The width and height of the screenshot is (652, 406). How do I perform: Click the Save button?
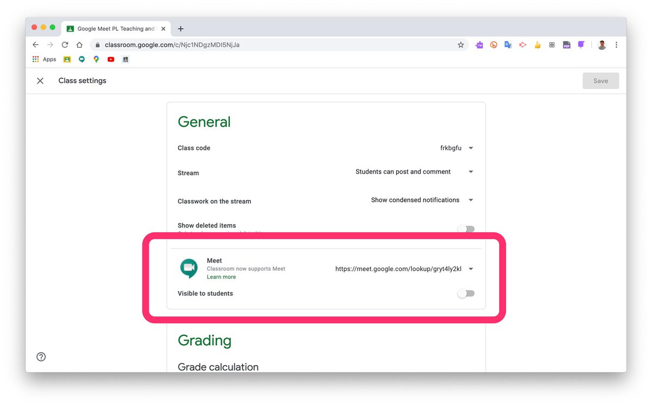click(600, 81)
